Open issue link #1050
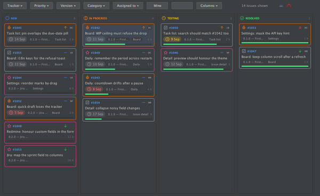The width and height of the screenshot is (320, 196). click(173, 28)
